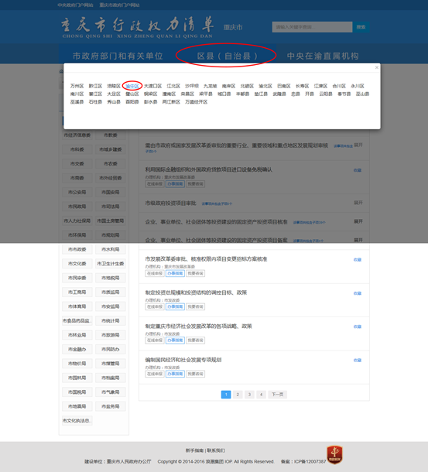Filter by 市水利局 department
The image size is (428, 472).
(x=110, y=249)
